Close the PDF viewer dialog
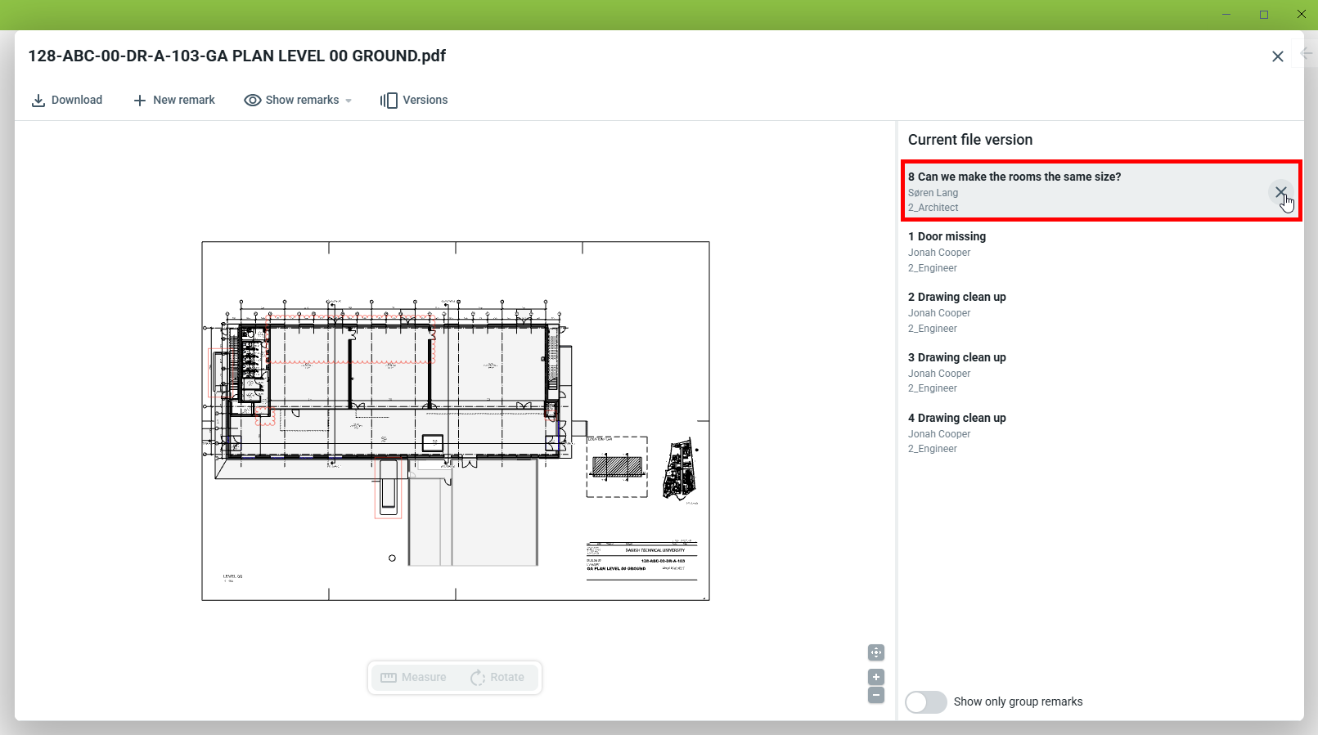The height and width of the screenshot is (735, 1318). coord(1277,56)
